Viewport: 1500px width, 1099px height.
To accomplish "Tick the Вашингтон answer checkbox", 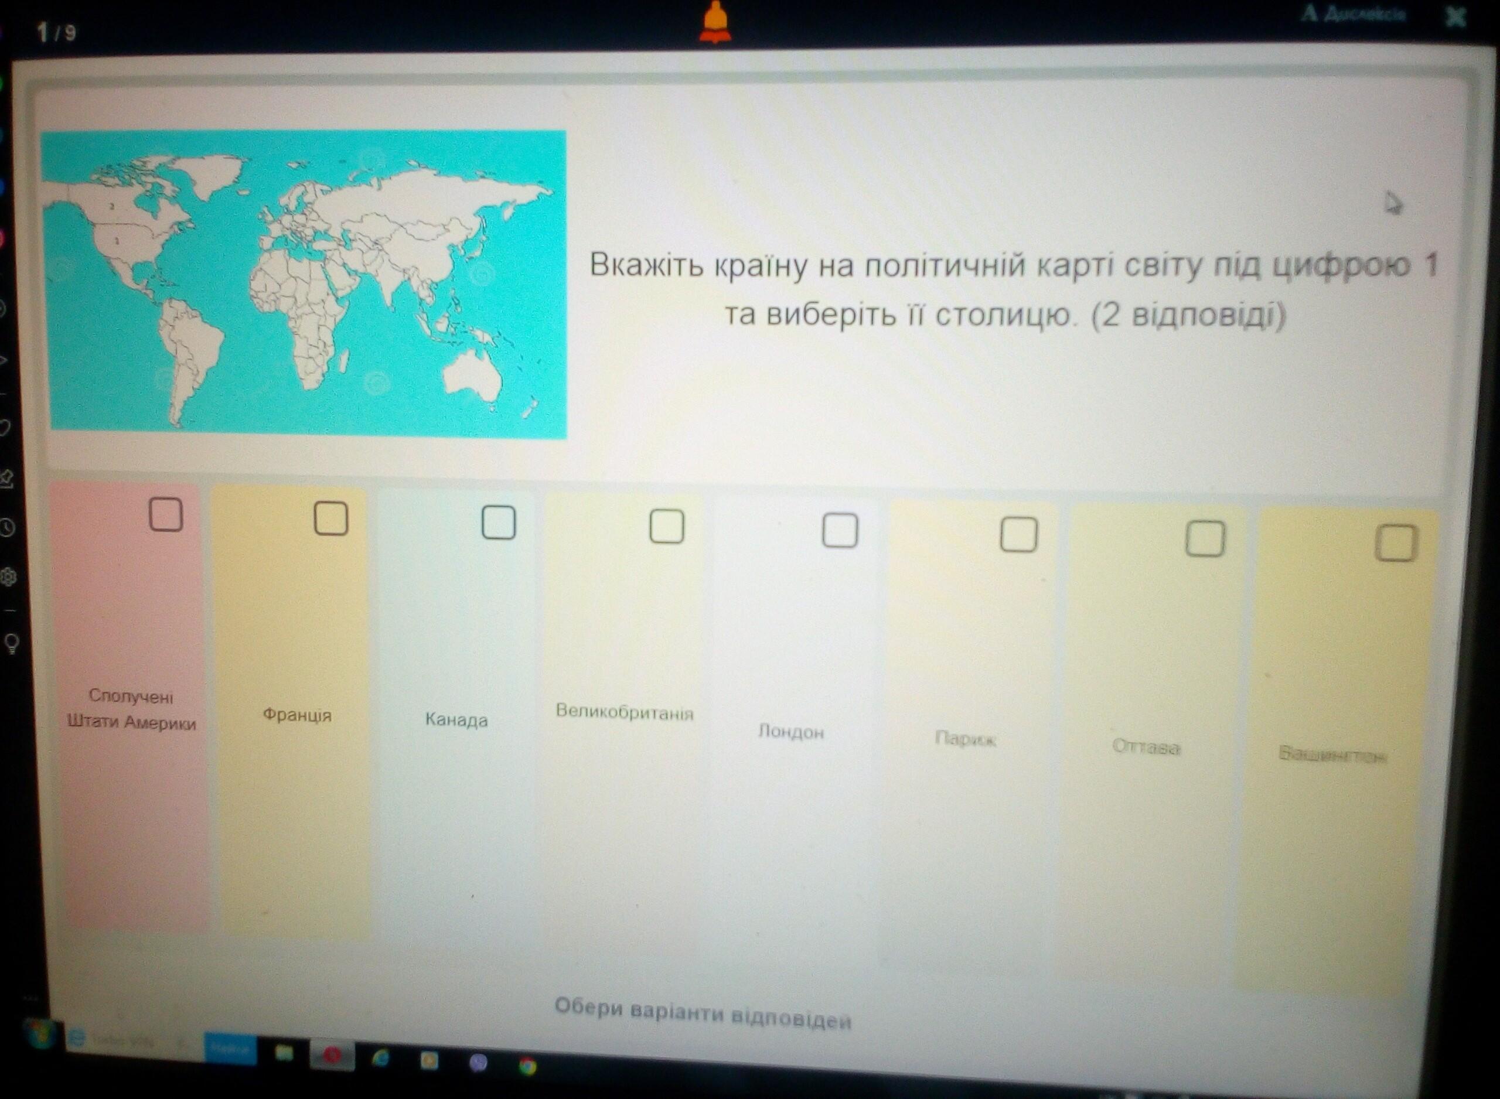I will [x=1395, y=544].
